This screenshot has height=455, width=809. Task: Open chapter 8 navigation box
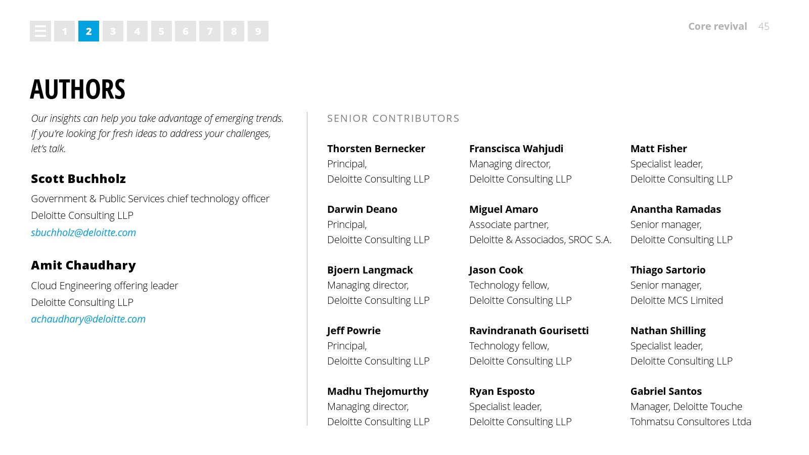tap(234, 31)
